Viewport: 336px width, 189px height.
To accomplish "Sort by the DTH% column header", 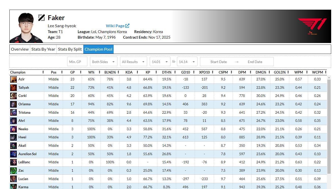I will click(167, 72).
